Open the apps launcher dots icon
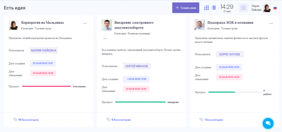Image resolution: width=282 pixels, height=132 pixels. [x=243, y=8]
